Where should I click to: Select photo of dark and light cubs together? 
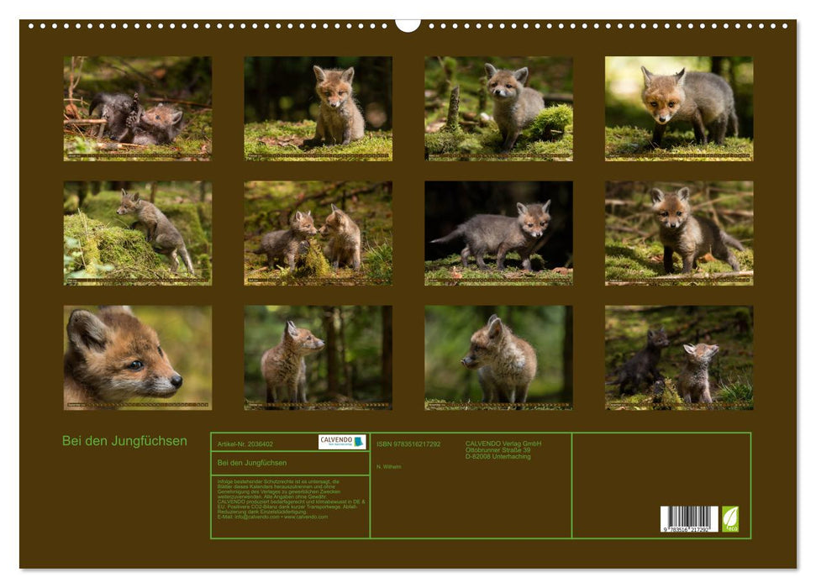tap(679, 358)
